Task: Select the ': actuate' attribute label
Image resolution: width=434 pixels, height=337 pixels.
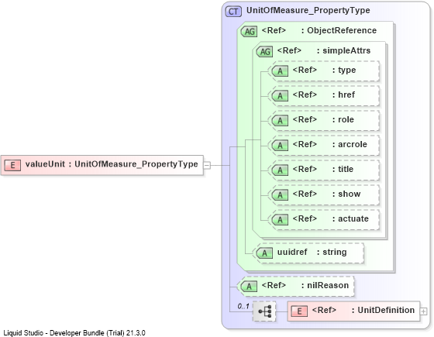Action: (x=350, y=218)
